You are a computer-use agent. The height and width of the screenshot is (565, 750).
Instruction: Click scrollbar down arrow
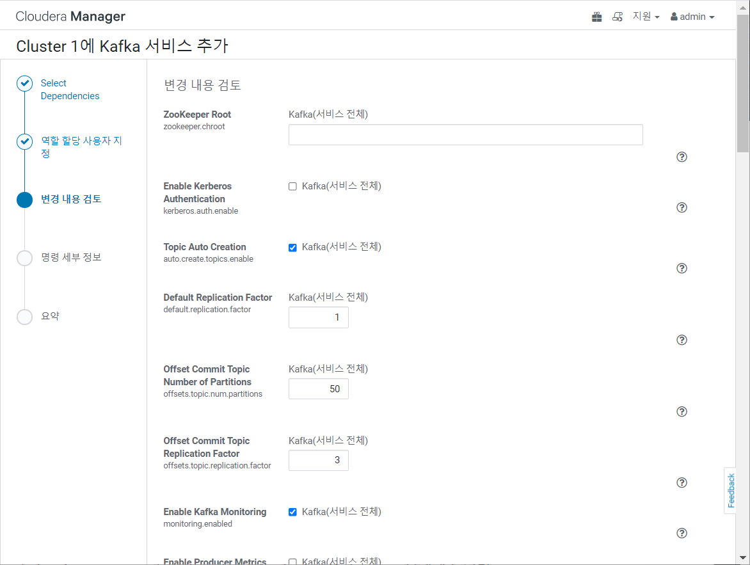(x=743, y=558)
